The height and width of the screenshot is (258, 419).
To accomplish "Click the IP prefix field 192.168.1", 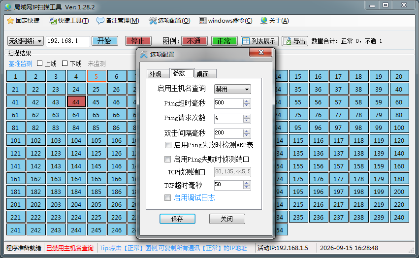I will point(68,41).
